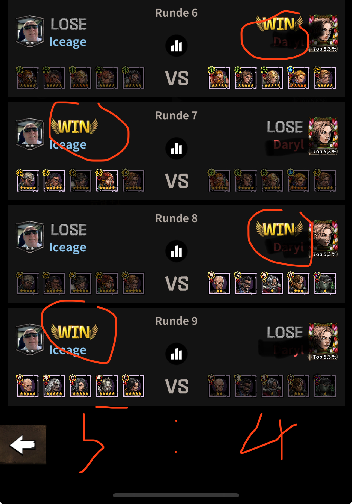Tap the bald opponent hero in Runde 8

pos(219,283)
